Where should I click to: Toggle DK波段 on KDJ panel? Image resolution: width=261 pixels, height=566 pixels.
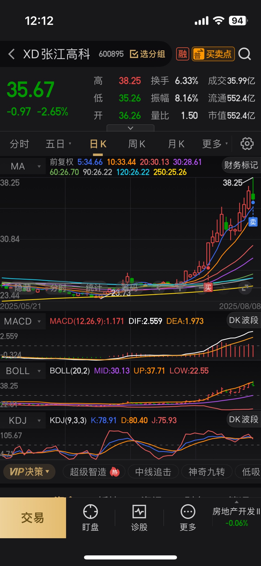244,419
